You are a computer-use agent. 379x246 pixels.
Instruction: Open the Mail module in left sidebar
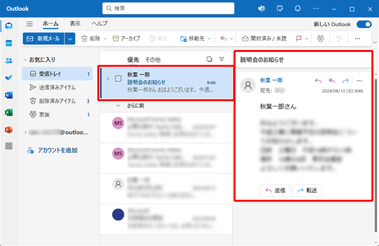9,26
